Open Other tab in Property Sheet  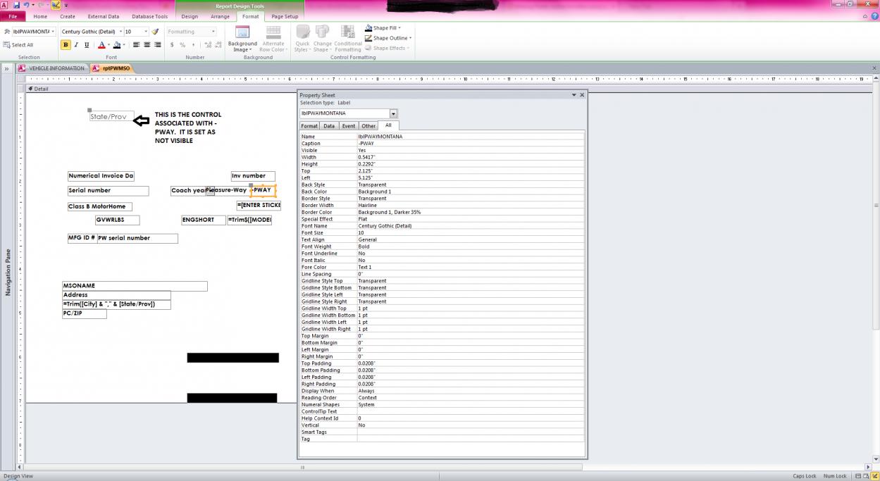point(368,126)
